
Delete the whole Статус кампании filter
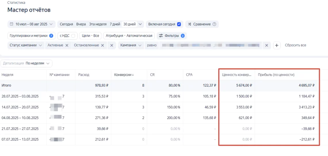click(x=112, y=45)
